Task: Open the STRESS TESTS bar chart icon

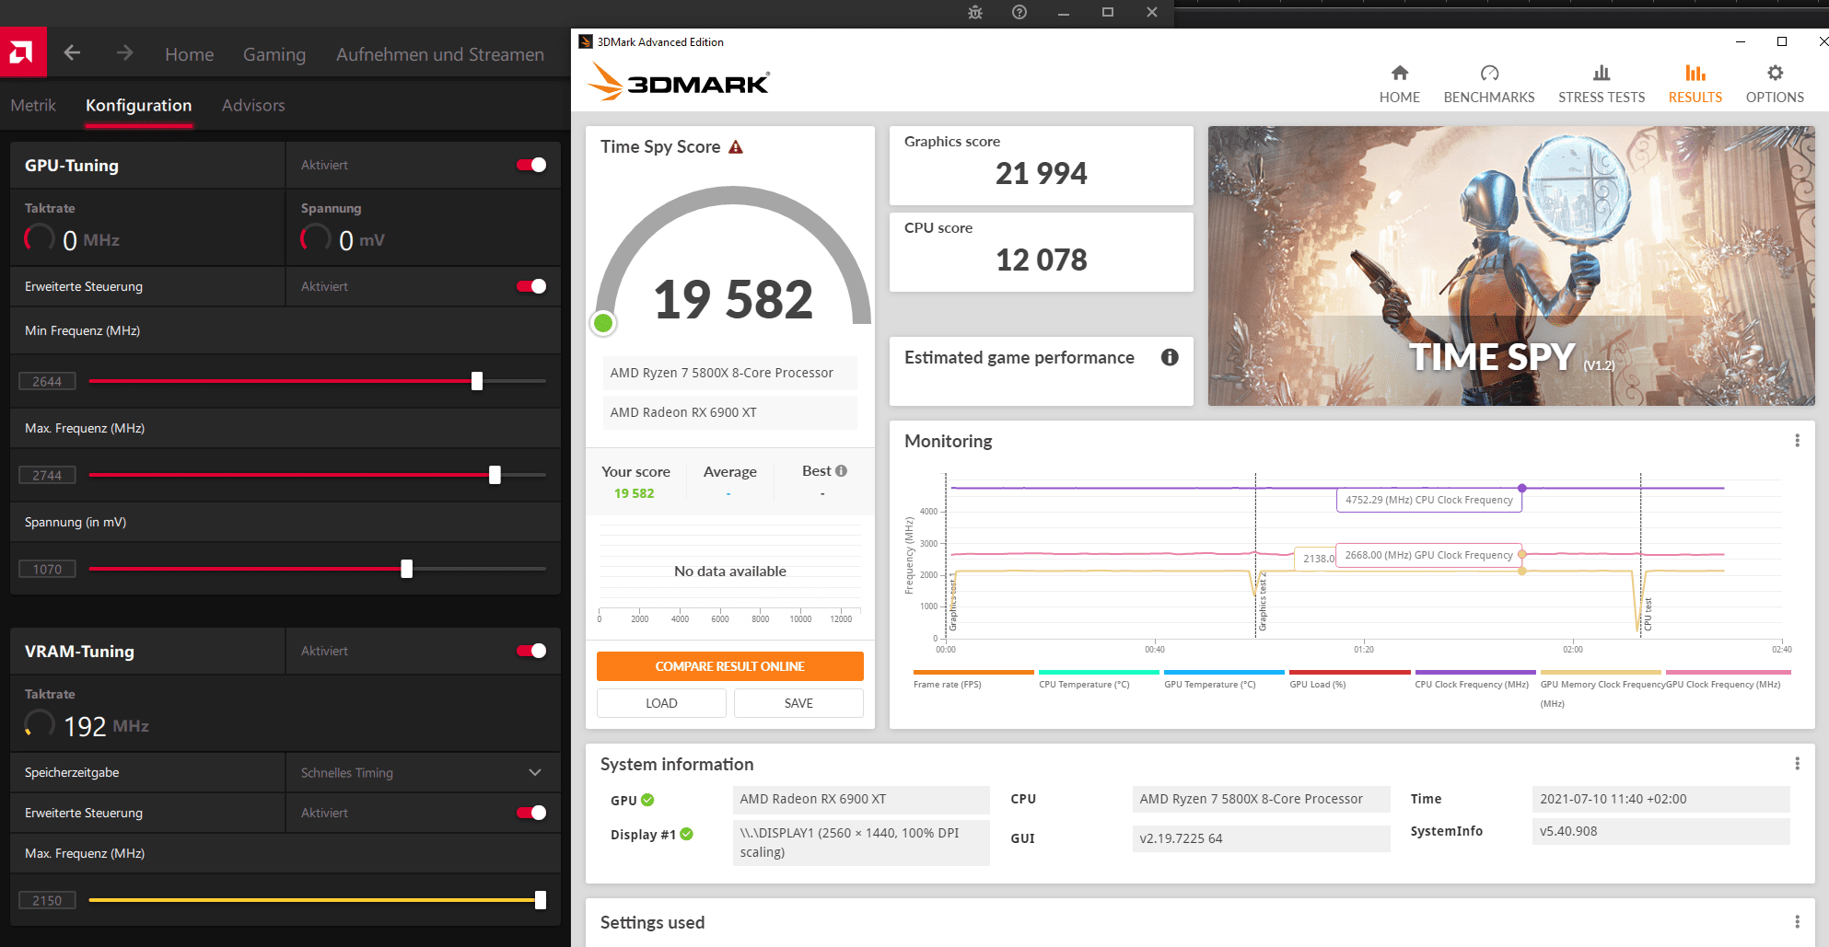Action: pyautogui.click(x=1602, y=73)
